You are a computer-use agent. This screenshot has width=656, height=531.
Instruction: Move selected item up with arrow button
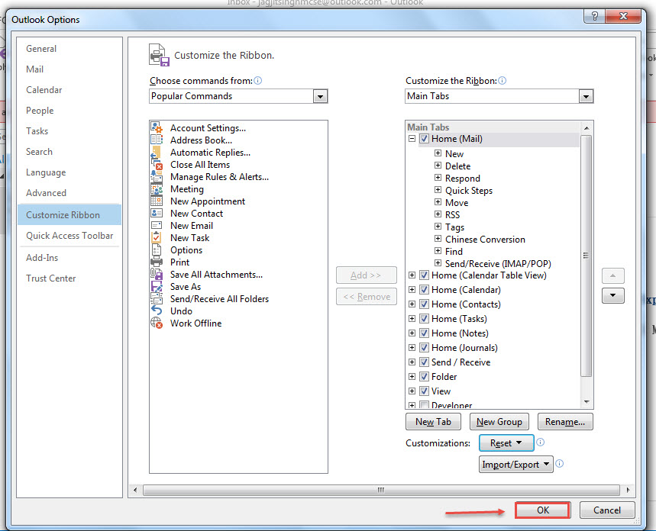tap(613, 275)
